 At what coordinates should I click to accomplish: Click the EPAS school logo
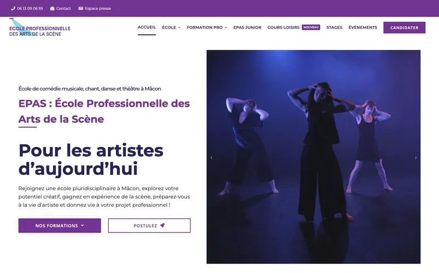coord(40,28)
